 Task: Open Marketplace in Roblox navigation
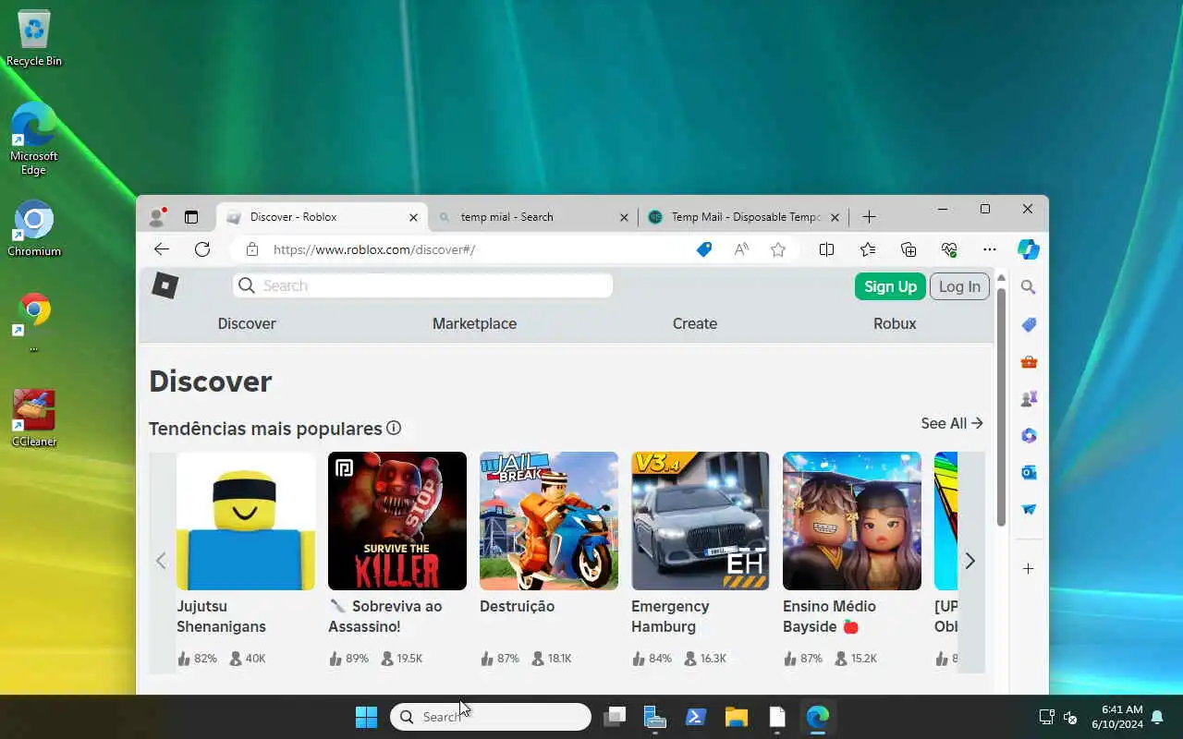coord(474,323)
